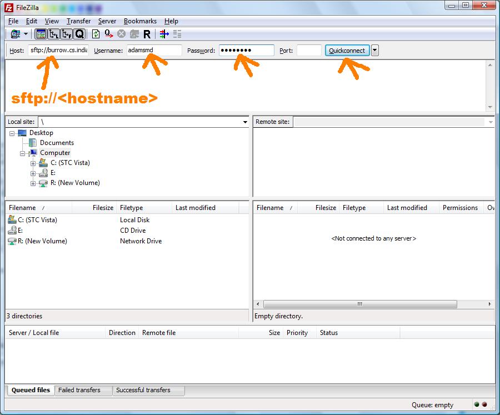
Task: Collapse the Desktop tree node
Action: click(12, 133)
